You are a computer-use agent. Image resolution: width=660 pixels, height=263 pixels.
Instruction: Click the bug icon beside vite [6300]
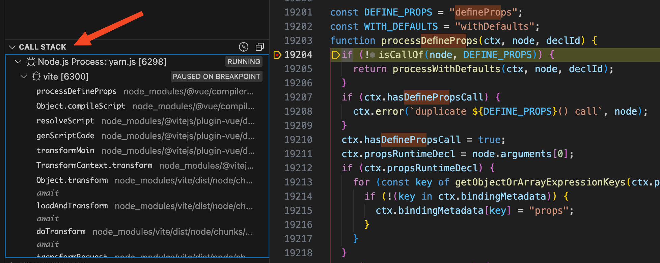[36, 76]
